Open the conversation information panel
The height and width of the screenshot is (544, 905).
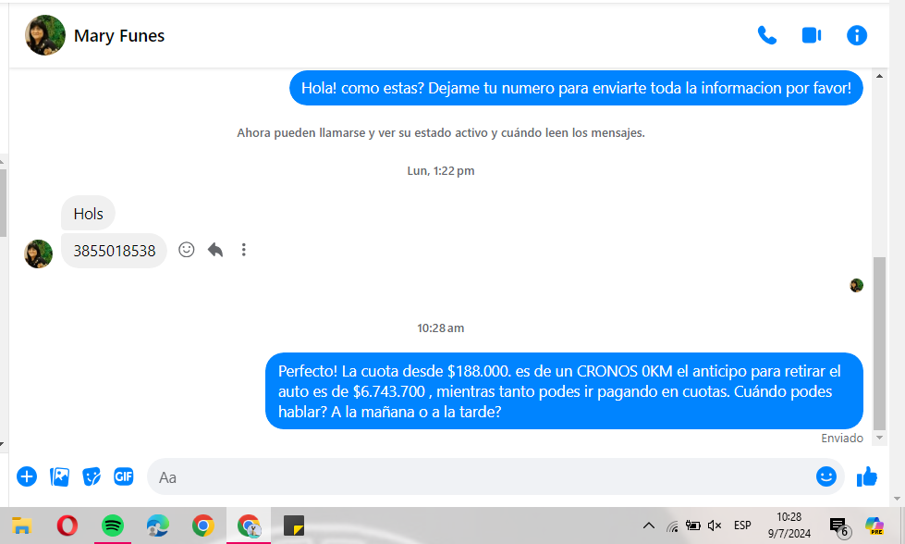pos(856,35)
